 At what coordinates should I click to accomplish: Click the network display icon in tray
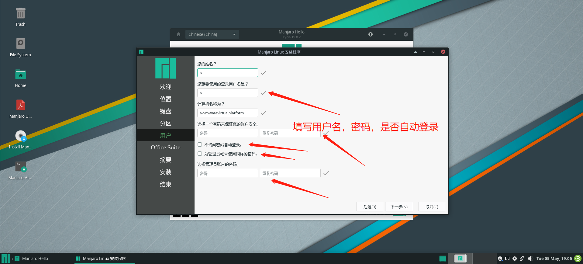pyautogui.click(x=507, y=259)
